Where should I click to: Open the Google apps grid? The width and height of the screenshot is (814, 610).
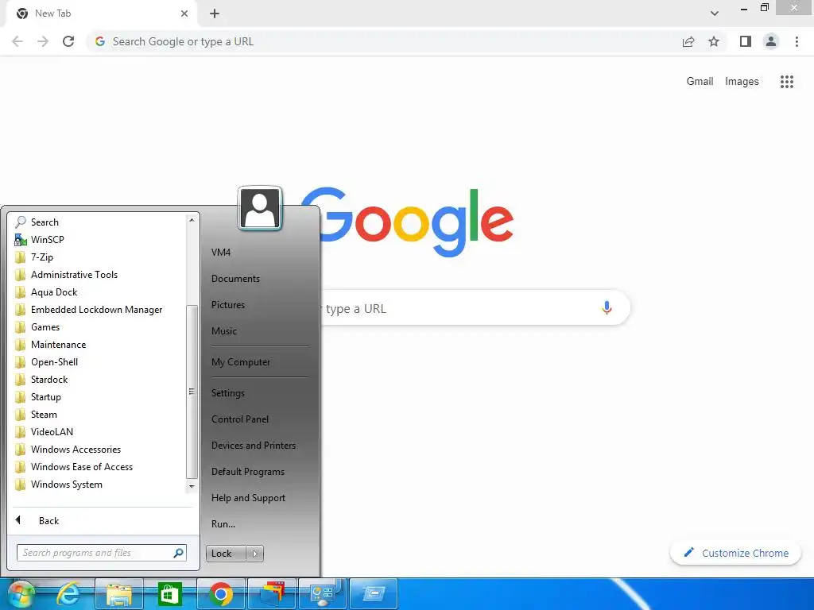(787, 82)
